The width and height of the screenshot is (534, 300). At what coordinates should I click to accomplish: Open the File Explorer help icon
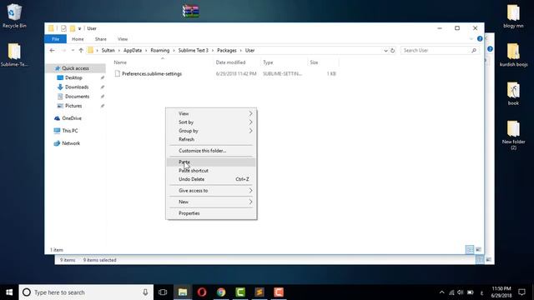coord(480,39)
